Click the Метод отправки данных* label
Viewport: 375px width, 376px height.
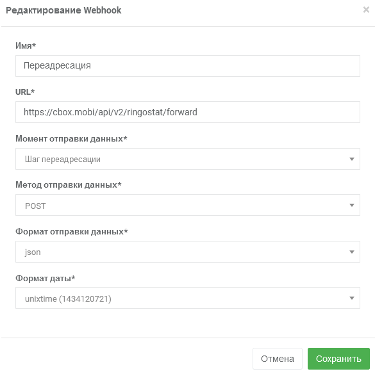[x=69, y=185]
